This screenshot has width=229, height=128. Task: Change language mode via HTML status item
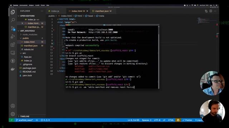point(171,120)
